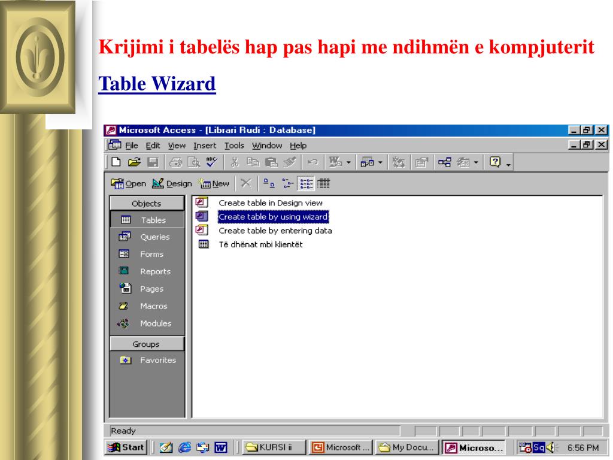Open the File menu
The width and height of the screenshot is (613, 460).
132,146
